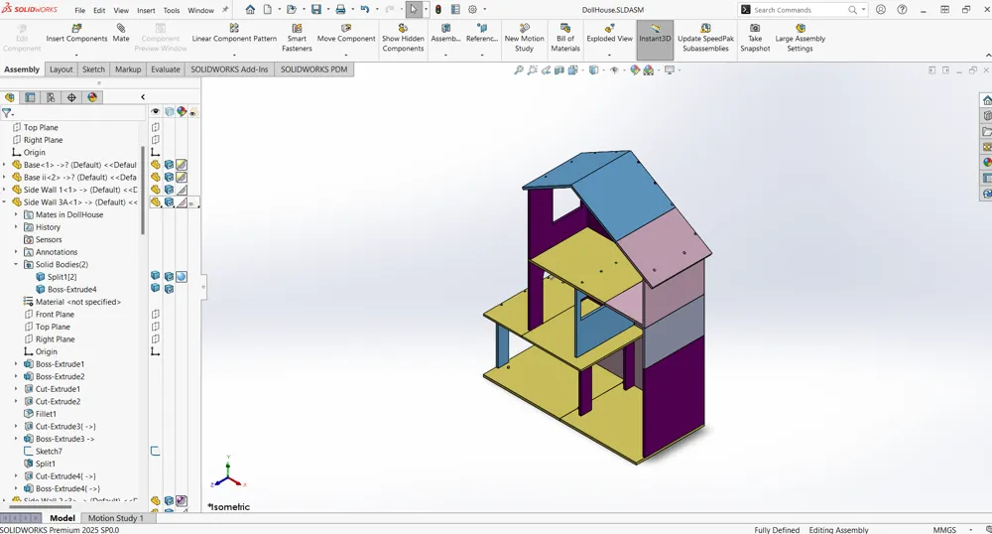
Task: Toggle hide/show for the Base<1> component
Action: (x=155, y=165)
